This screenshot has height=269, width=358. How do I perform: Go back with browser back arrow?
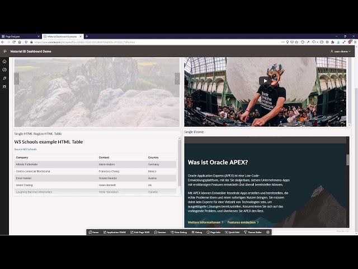(3, 42)
